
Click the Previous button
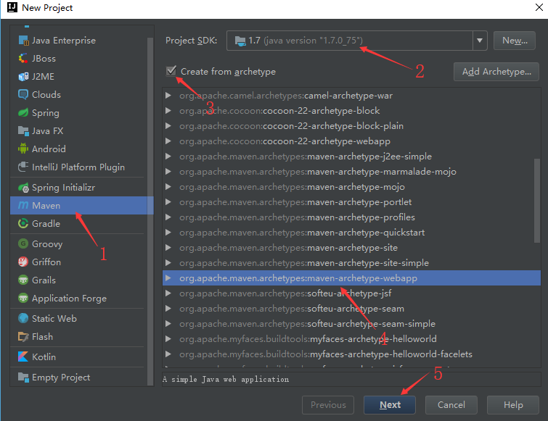click(328, 405)
